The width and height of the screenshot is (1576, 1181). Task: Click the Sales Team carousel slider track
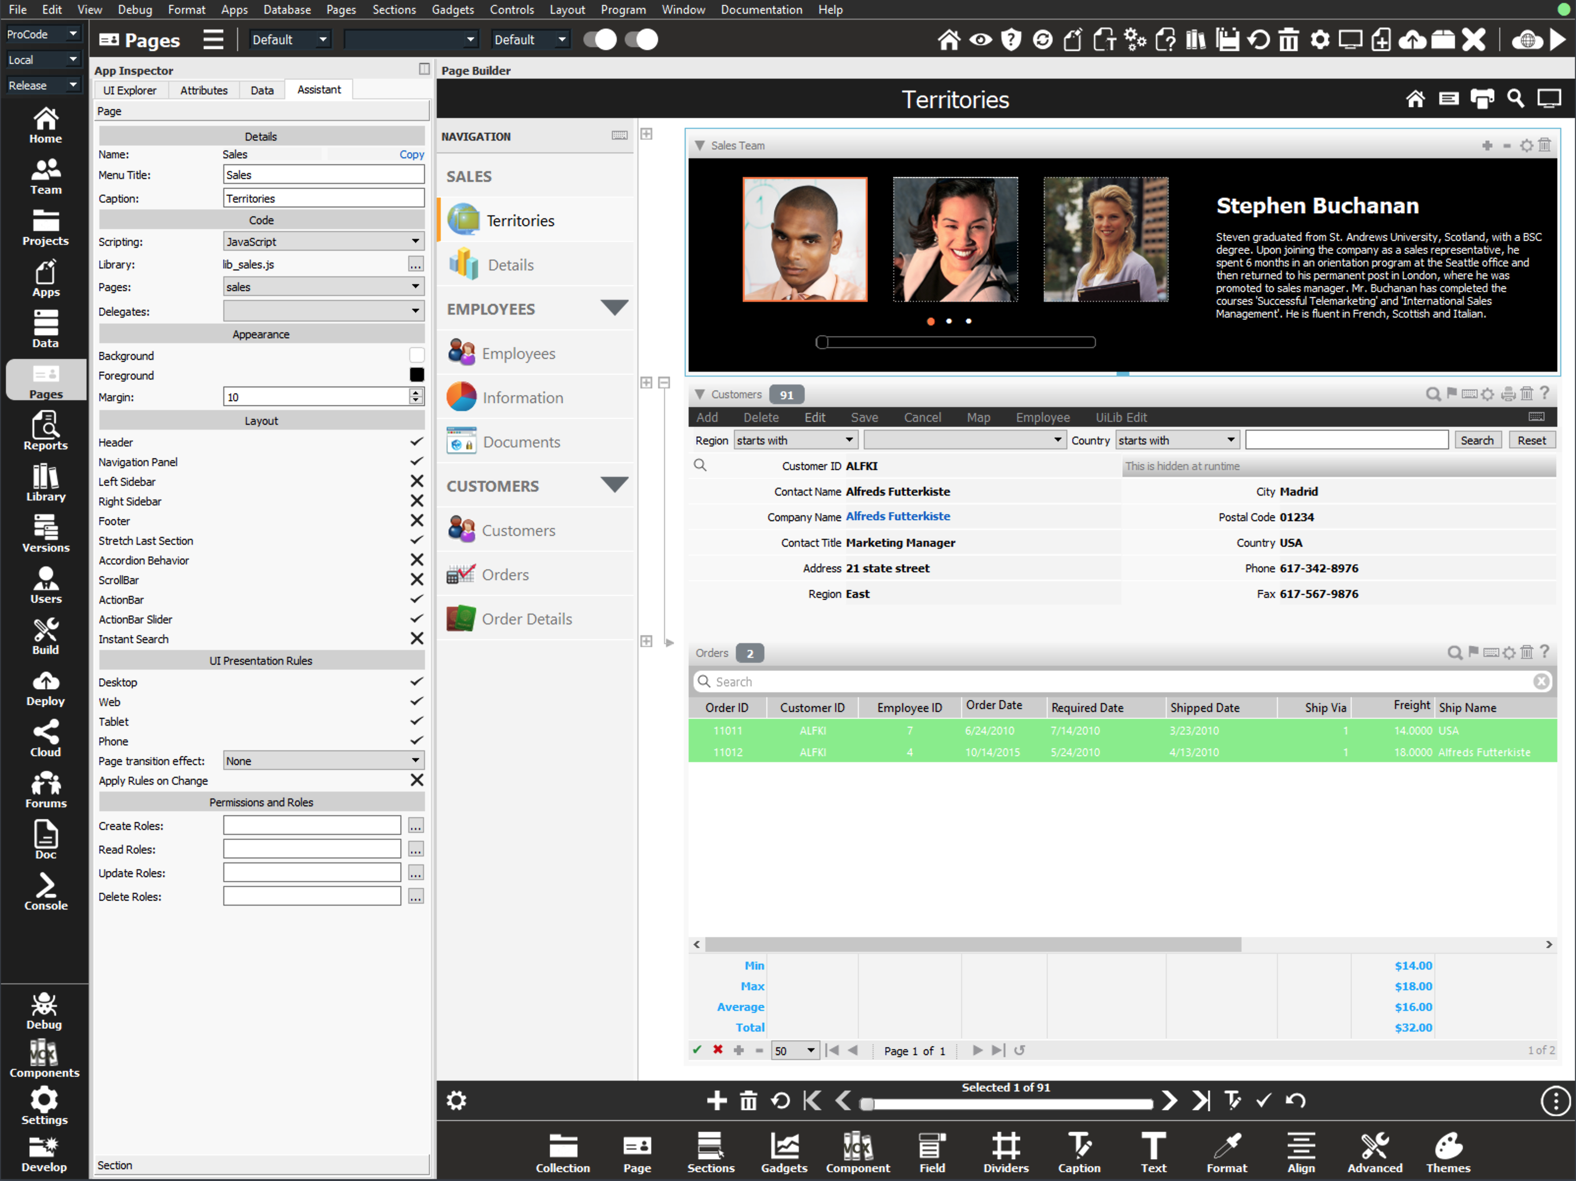[x=955, y=343]
